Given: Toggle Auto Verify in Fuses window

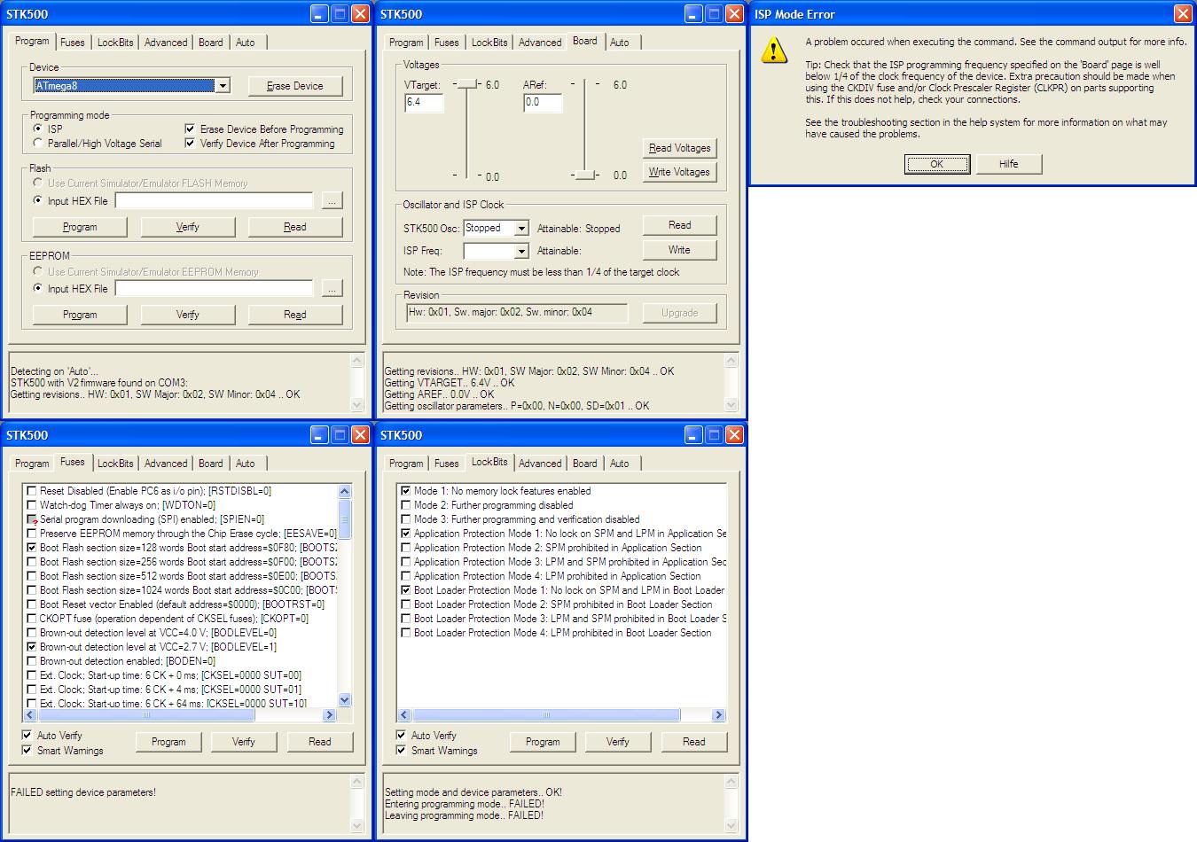Looking at the screenshot, I should click(x=27, y=736).
